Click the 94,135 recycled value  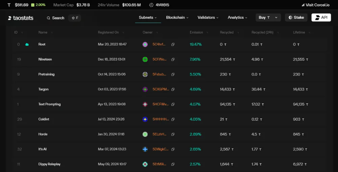(227, 104)
